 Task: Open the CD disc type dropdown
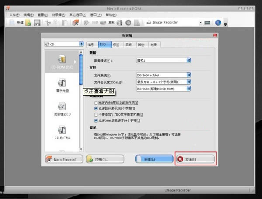pos(64,44)
